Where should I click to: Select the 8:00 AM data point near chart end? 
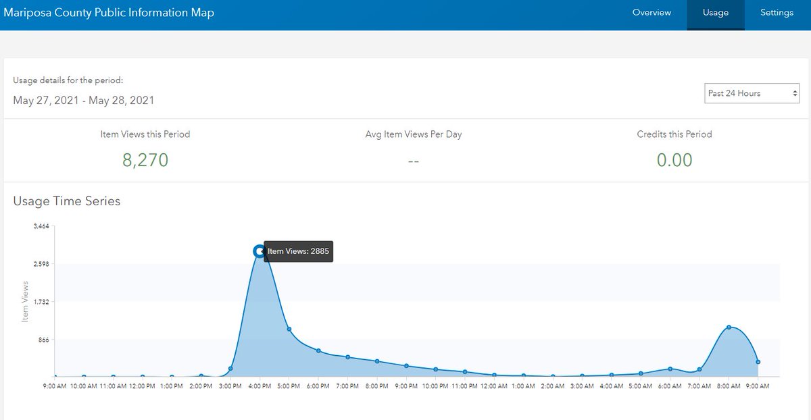coord(728,327)
